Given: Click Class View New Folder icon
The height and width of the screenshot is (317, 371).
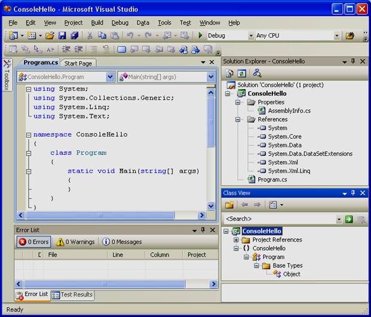Looking at the screenshot, I should [x=229, y=205].
